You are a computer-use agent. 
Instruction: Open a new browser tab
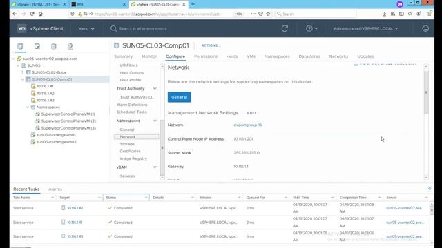(193, 4)
